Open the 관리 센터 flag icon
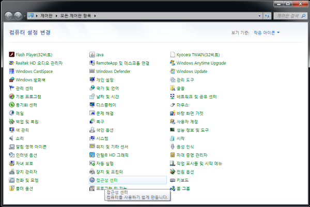The width and height of the screenshot is (310, 207). click(x=12, y=88)
